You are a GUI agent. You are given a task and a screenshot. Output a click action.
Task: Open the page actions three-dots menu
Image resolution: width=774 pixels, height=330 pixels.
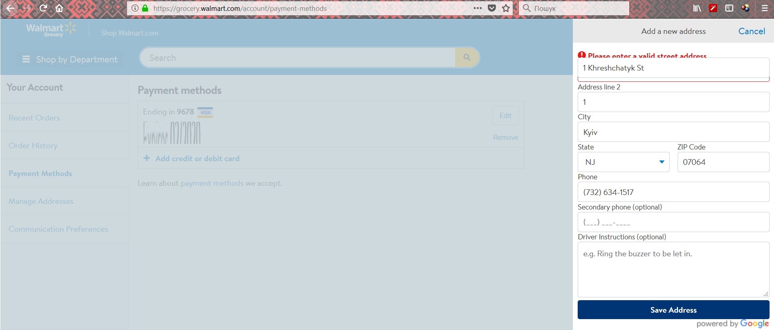point(478,8)
